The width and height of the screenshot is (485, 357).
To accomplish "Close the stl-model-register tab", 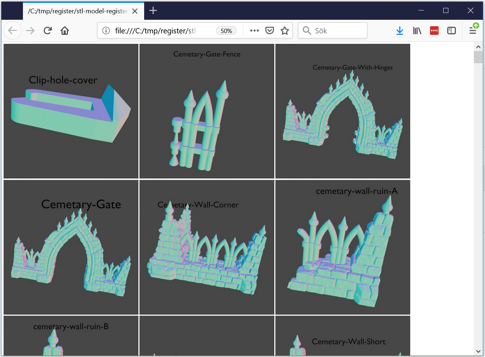I will 135,11.
